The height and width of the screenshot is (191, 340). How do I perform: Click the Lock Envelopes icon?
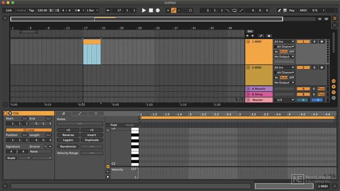point(269,36)
